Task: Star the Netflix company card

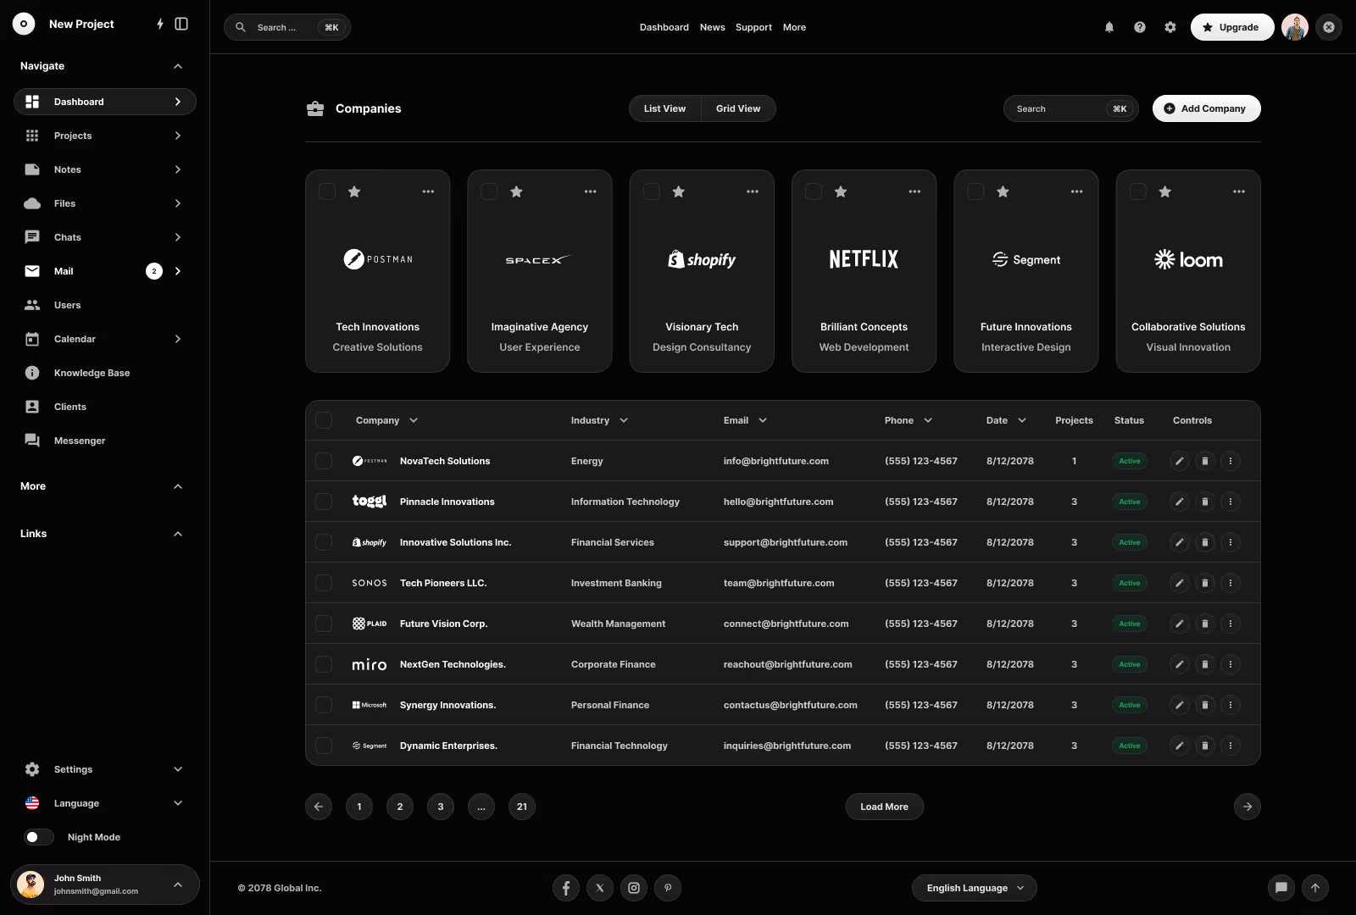Action: tap(841, 191)
